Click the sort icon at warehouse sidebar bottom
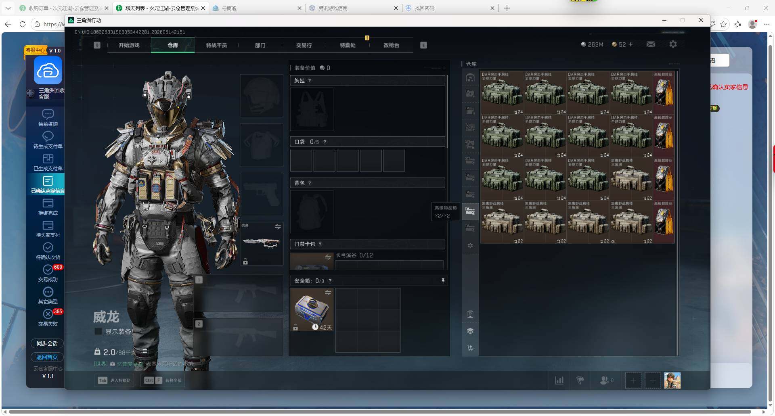Viewport: 775px width, 416px height. tap(470, 348)
